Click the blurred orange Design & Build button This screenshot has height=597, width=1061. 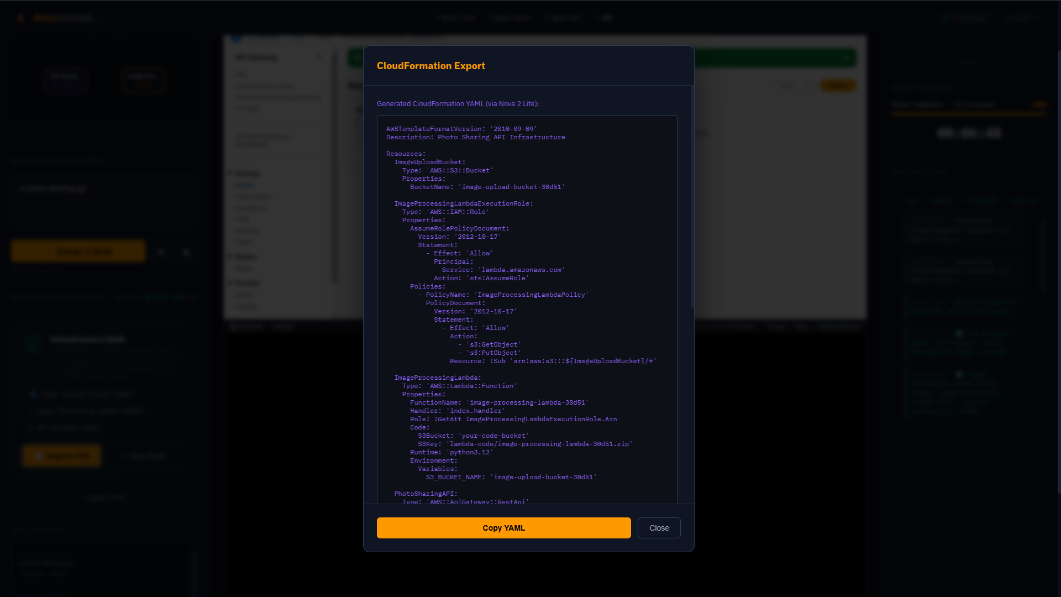tap(78, 252)
